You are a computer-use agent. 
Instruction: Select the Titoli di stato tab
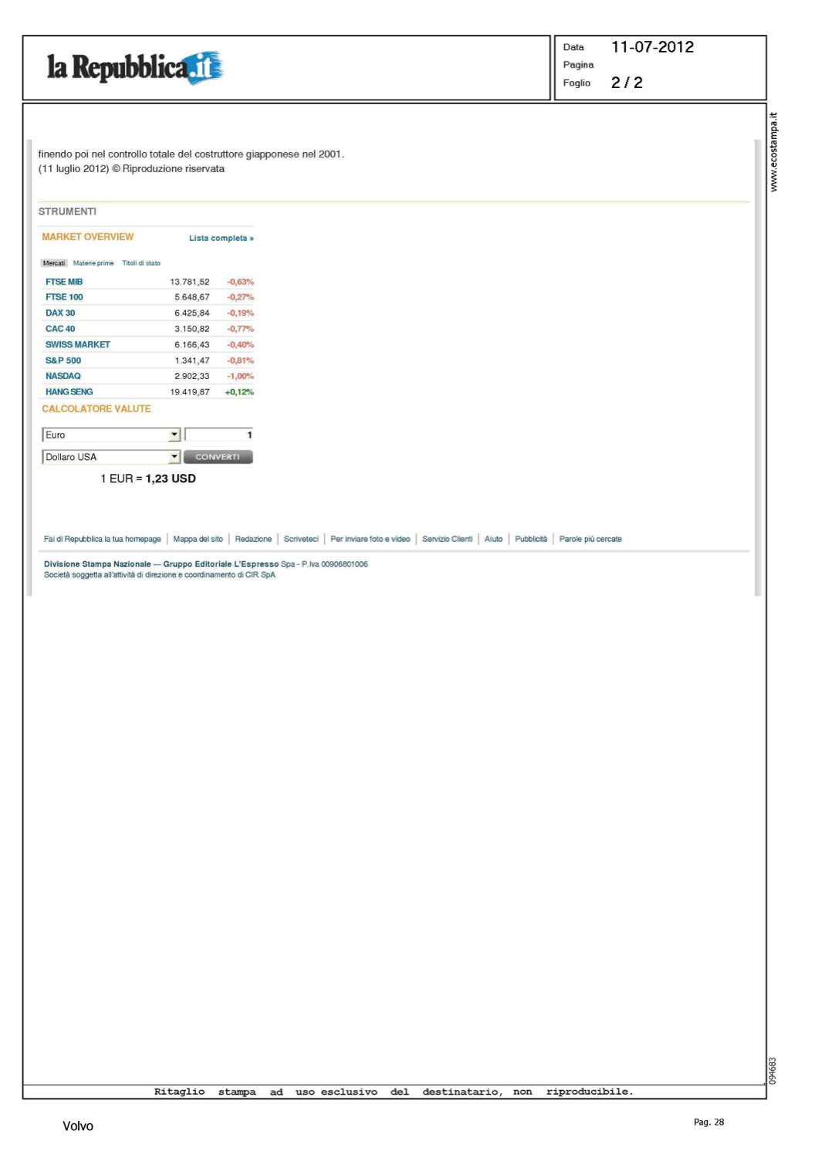(141, 263)
